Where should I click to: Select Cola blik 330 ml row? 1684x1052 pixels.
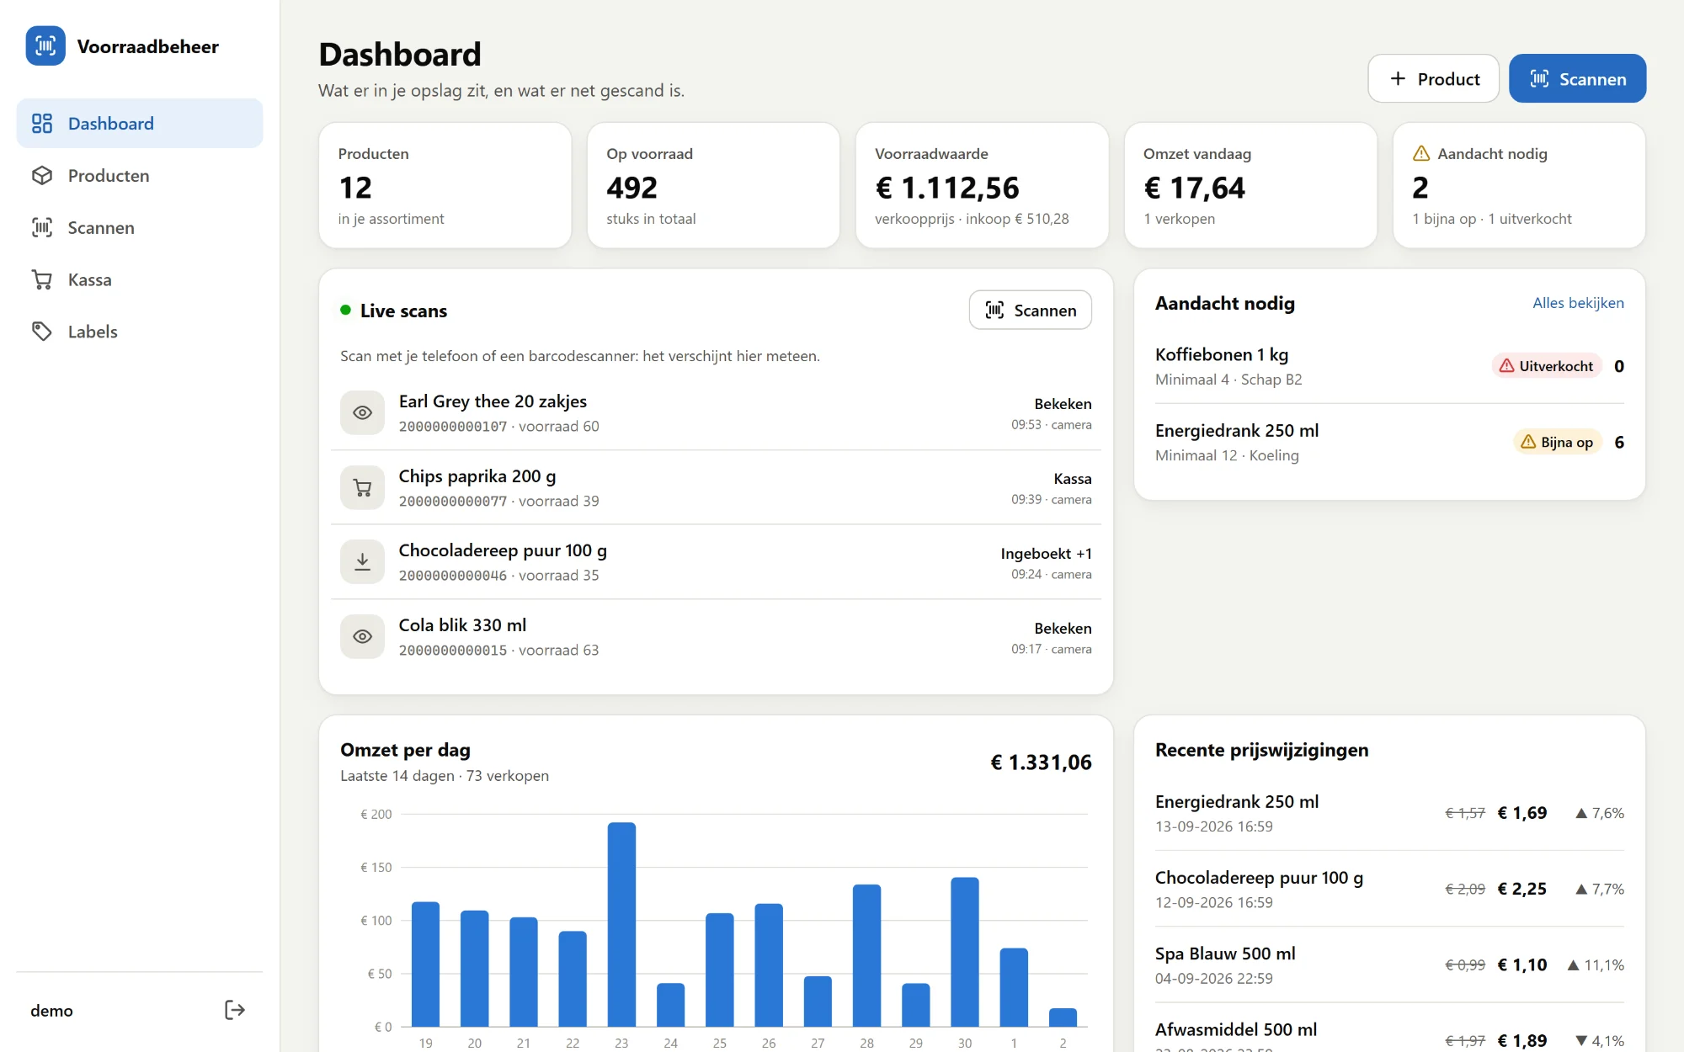pyautogui.click(x=716, y=637)
